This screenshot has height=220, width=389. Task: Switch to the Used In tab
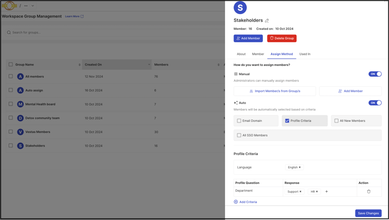[x=305, y=54]
